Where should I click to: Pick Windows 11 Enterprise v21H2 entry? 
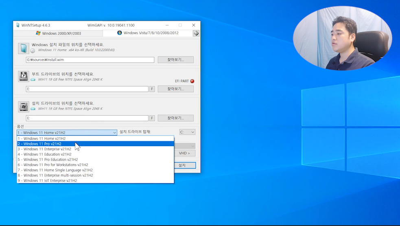click(x=95, y=149)
